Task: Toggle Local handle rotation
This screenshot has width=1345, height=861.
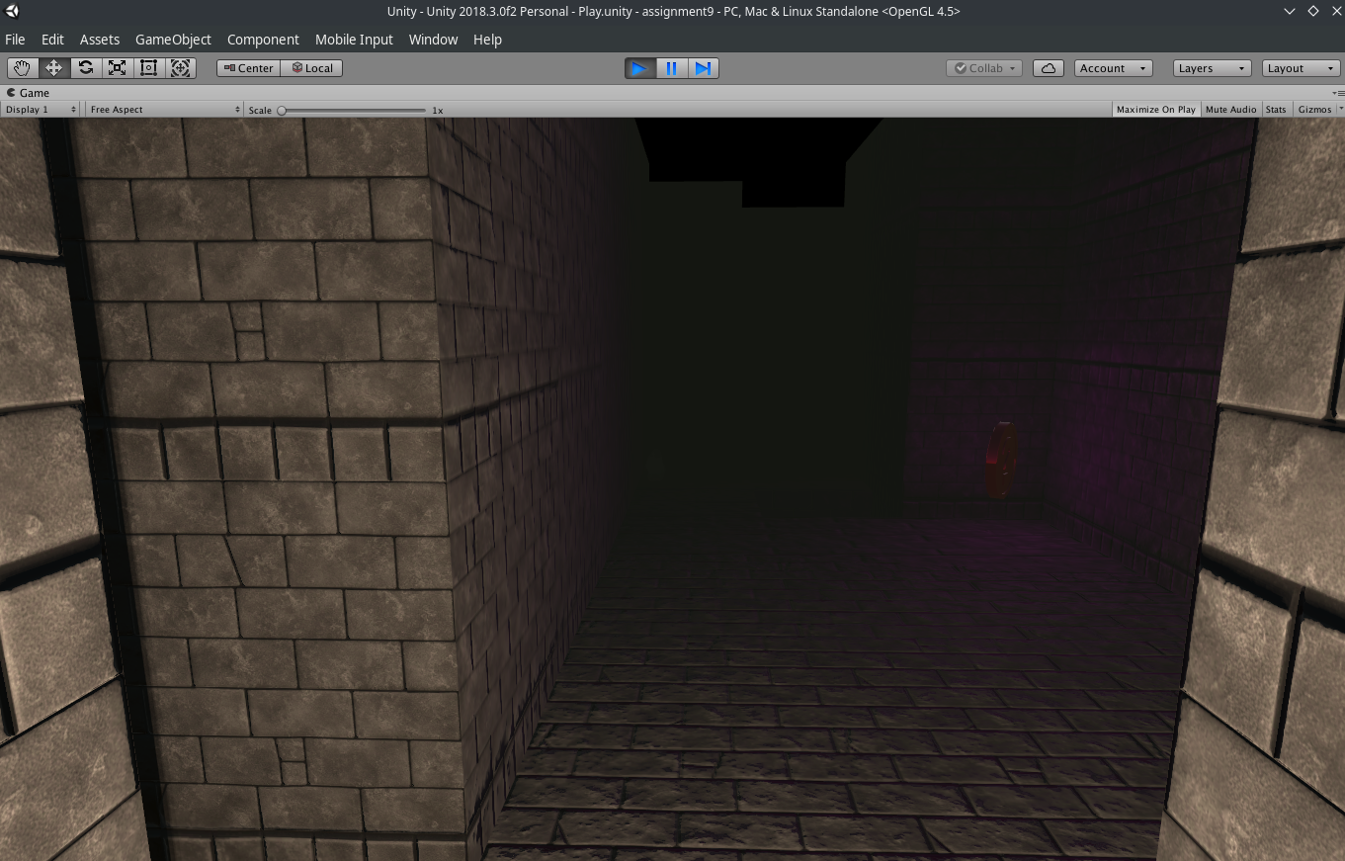Action: click(312, 68)
